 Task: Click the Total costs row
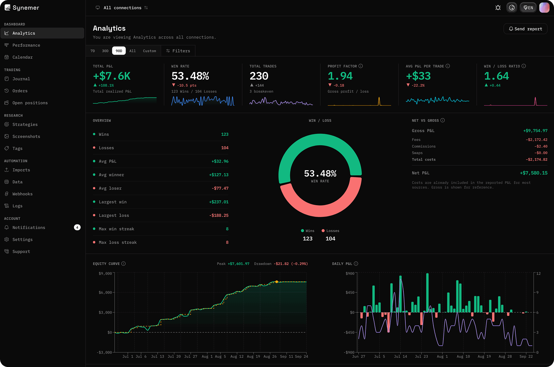(480, 160)
